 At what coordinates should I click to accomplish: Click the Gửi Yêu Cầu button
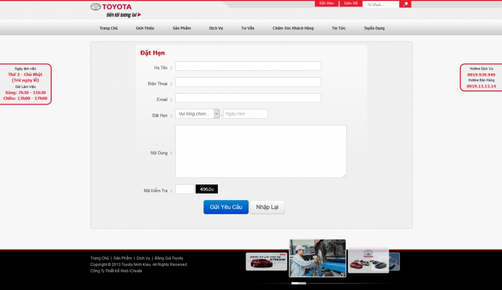(x=225, y=207)
